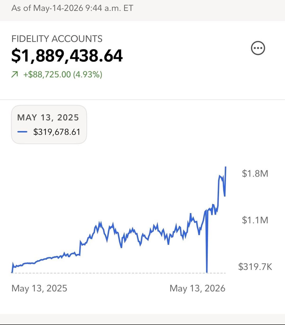Open the three-dot more options icon
This screenshot has width=285, height=325.
(258, 48)
